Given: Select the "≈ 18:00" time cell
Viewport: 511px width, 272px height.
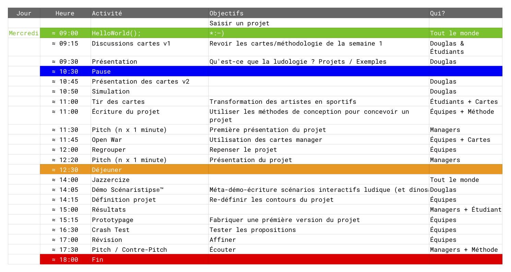Looking at the screenshot, I should pos(65,260).
